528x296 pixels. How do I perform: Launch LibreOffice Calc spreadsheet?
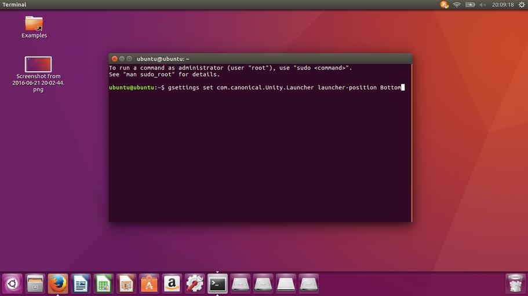click(x=103, y=284)
